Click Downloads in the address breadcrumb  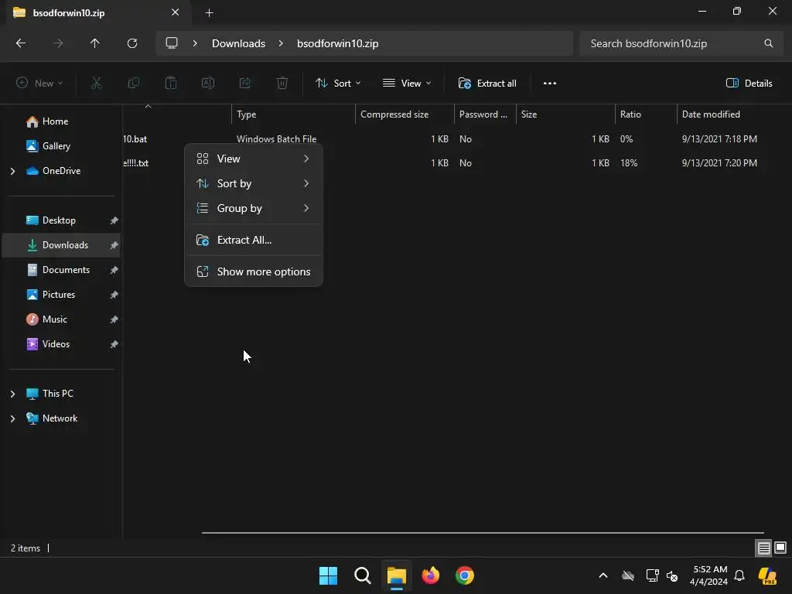pos(238,43)
